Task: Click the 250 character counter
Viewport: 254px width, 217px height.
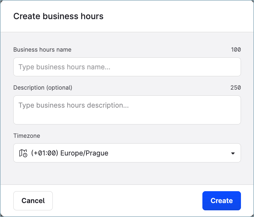Action: [x=235, y=88]
